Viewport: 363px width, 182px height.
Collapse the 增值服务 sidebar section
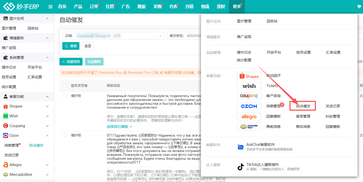[47, 38]
